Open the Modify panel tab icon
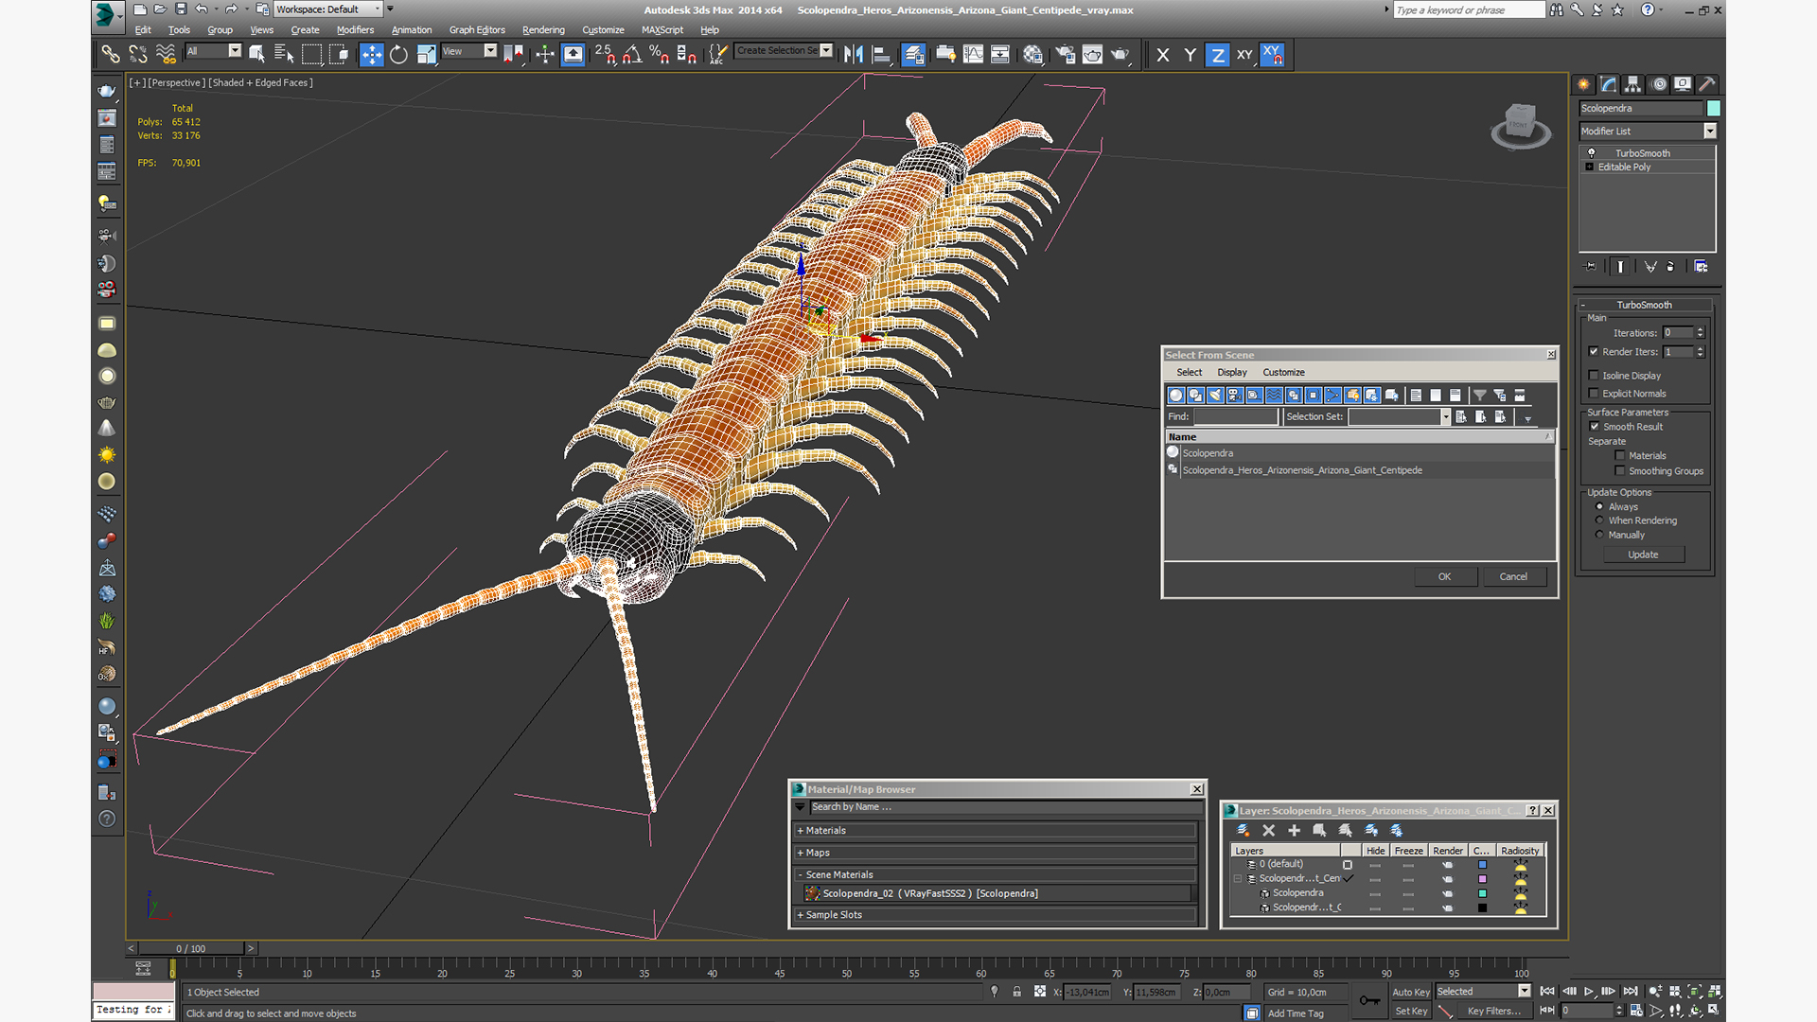 (x=1608, y=84)
